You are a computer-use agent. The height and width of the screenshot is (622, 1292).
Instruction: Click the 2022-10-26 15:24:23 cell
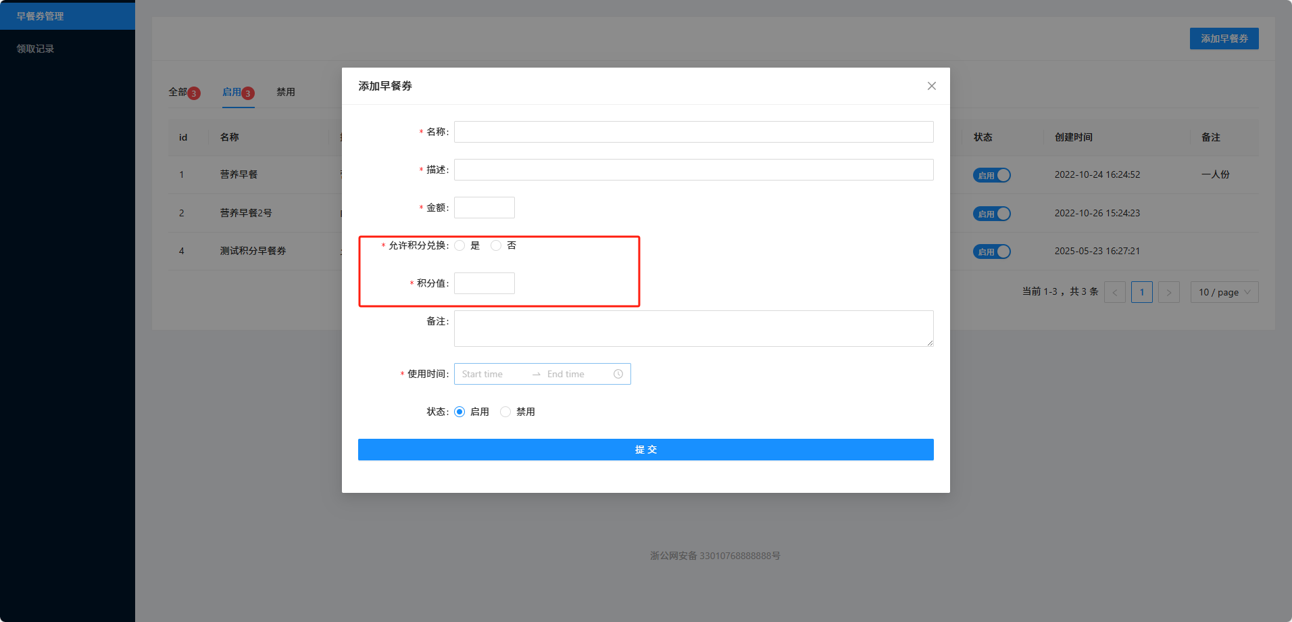(1097, 213)
